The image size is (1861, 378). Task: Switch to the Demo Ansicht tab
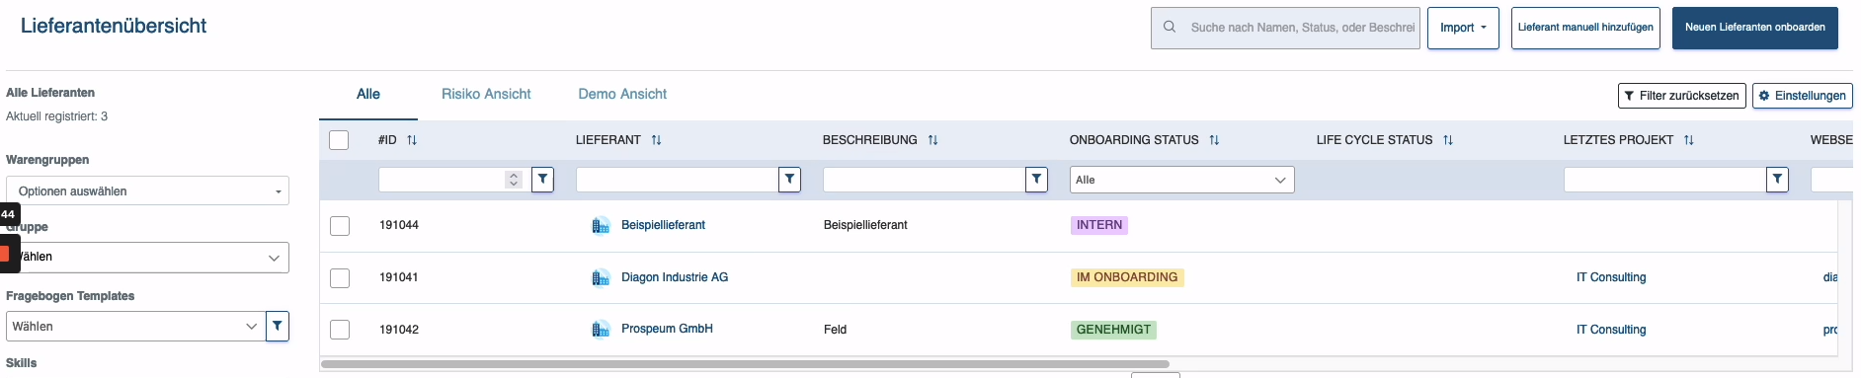622,94
